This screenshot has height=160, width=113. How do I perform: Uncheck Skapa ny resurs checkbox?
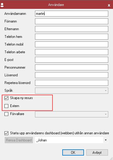coord(6,98)
